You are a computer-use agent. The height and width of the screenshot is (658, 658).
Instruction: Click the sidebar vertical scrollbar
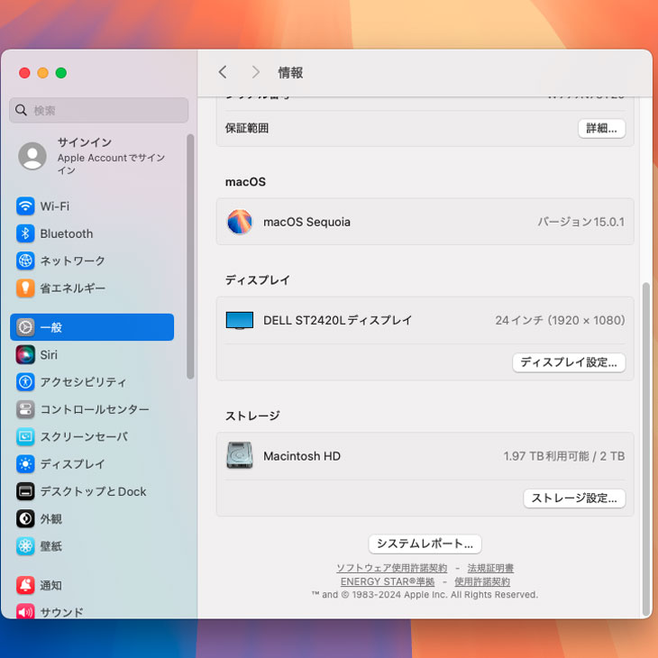tap(190, 257)
